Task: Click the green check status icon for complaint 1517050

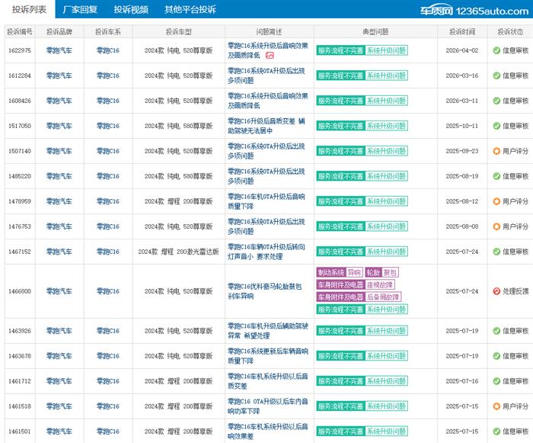Action: pos(496,126)
